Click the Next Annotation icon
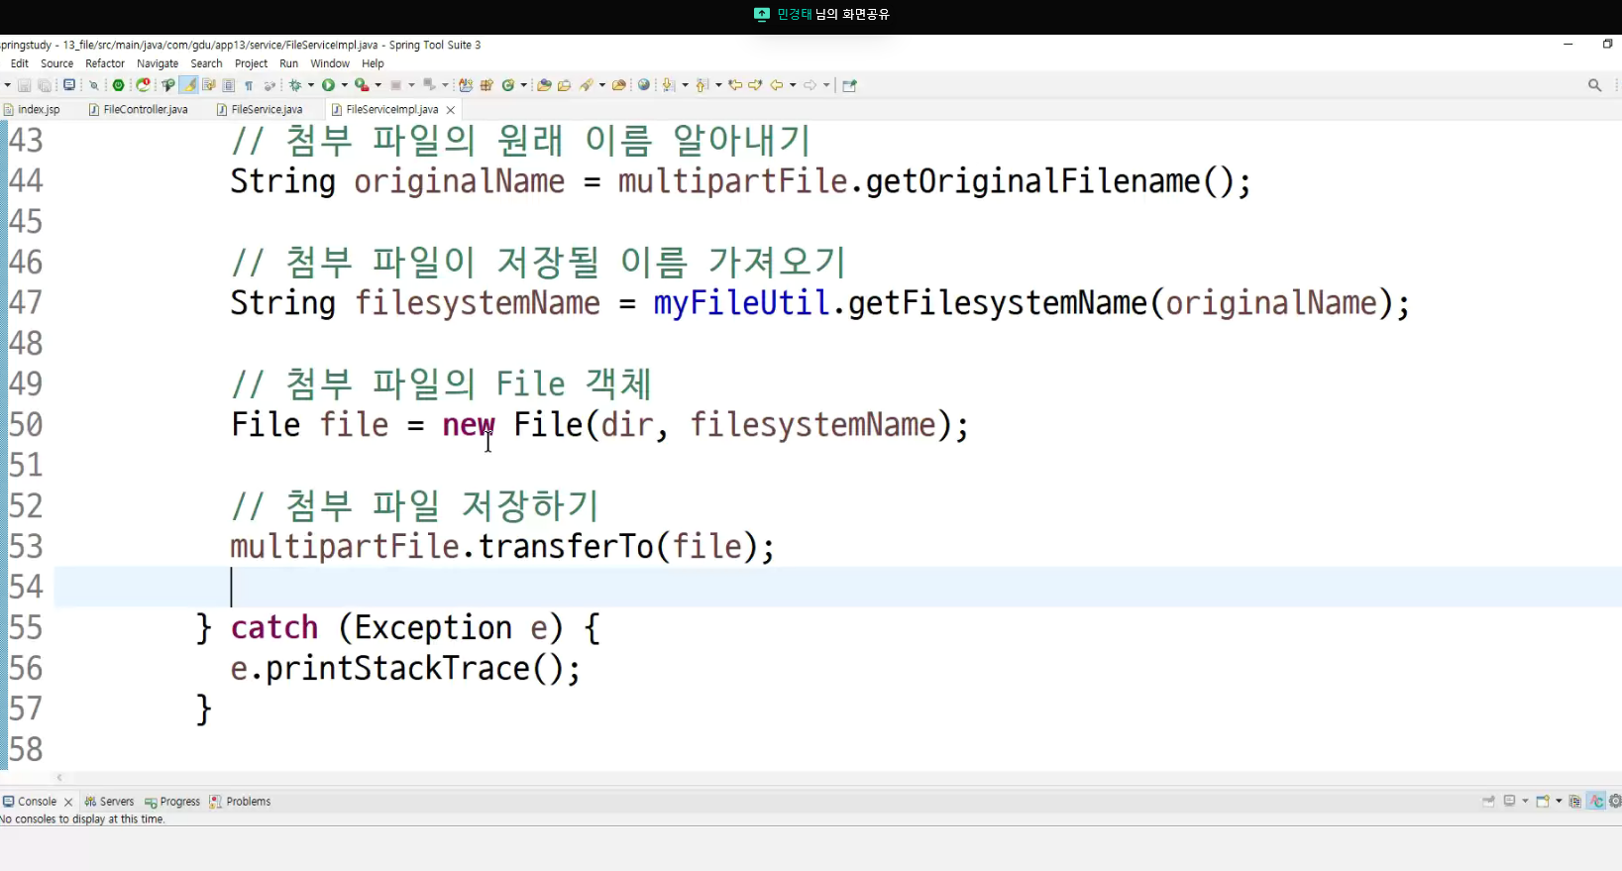Screen dimensions: 1622x871 [x=668, y=85]
